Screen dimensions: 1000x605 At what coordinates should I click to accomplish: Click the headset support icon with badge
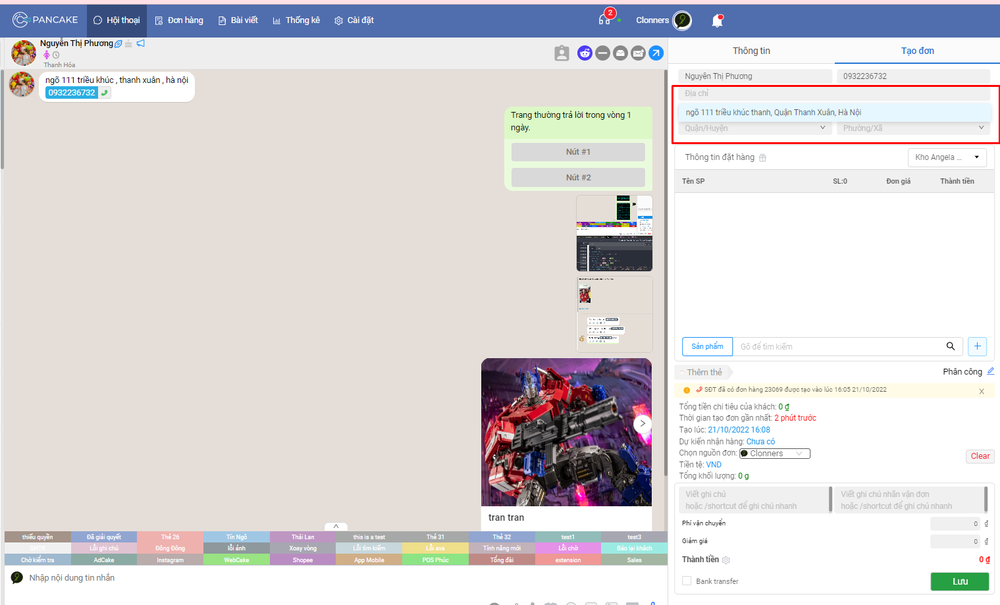604,20
